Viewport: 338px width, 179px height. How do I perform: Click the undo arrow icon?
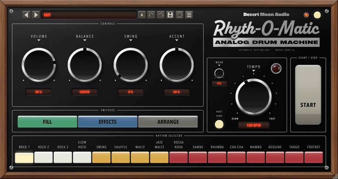151,15
